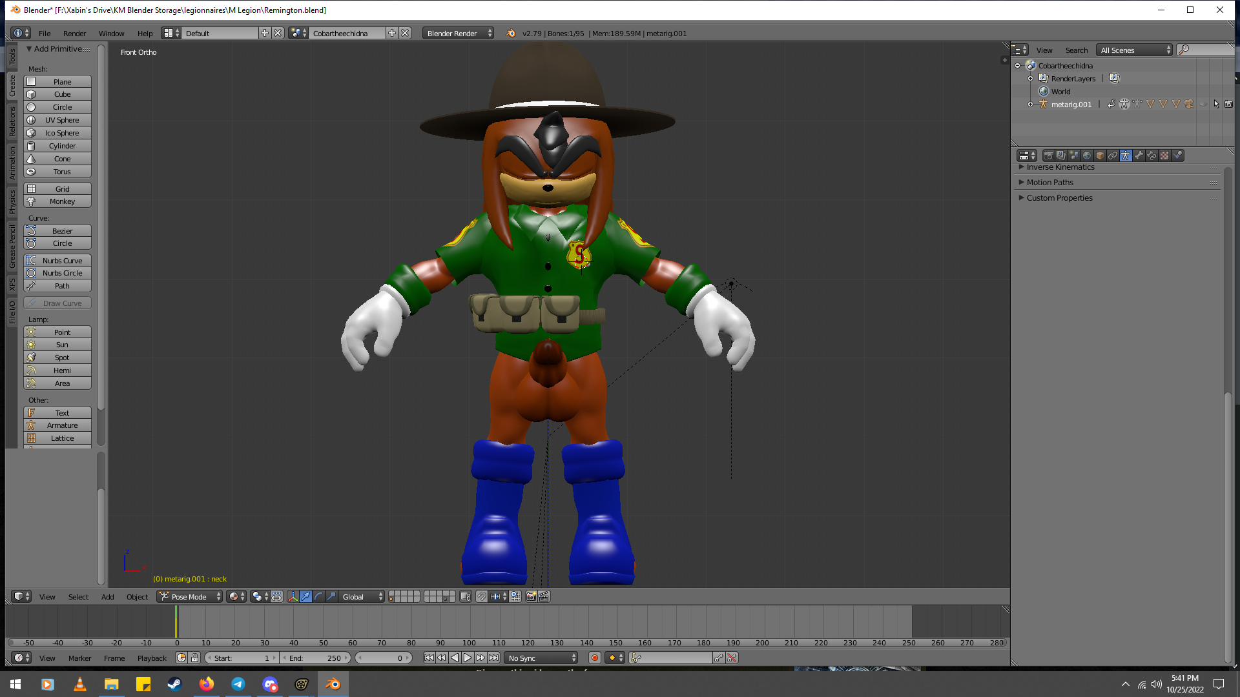Switch to the Physics sidebar tab
This screenshot has width=1240, height=697.
(x=12, y=202)
